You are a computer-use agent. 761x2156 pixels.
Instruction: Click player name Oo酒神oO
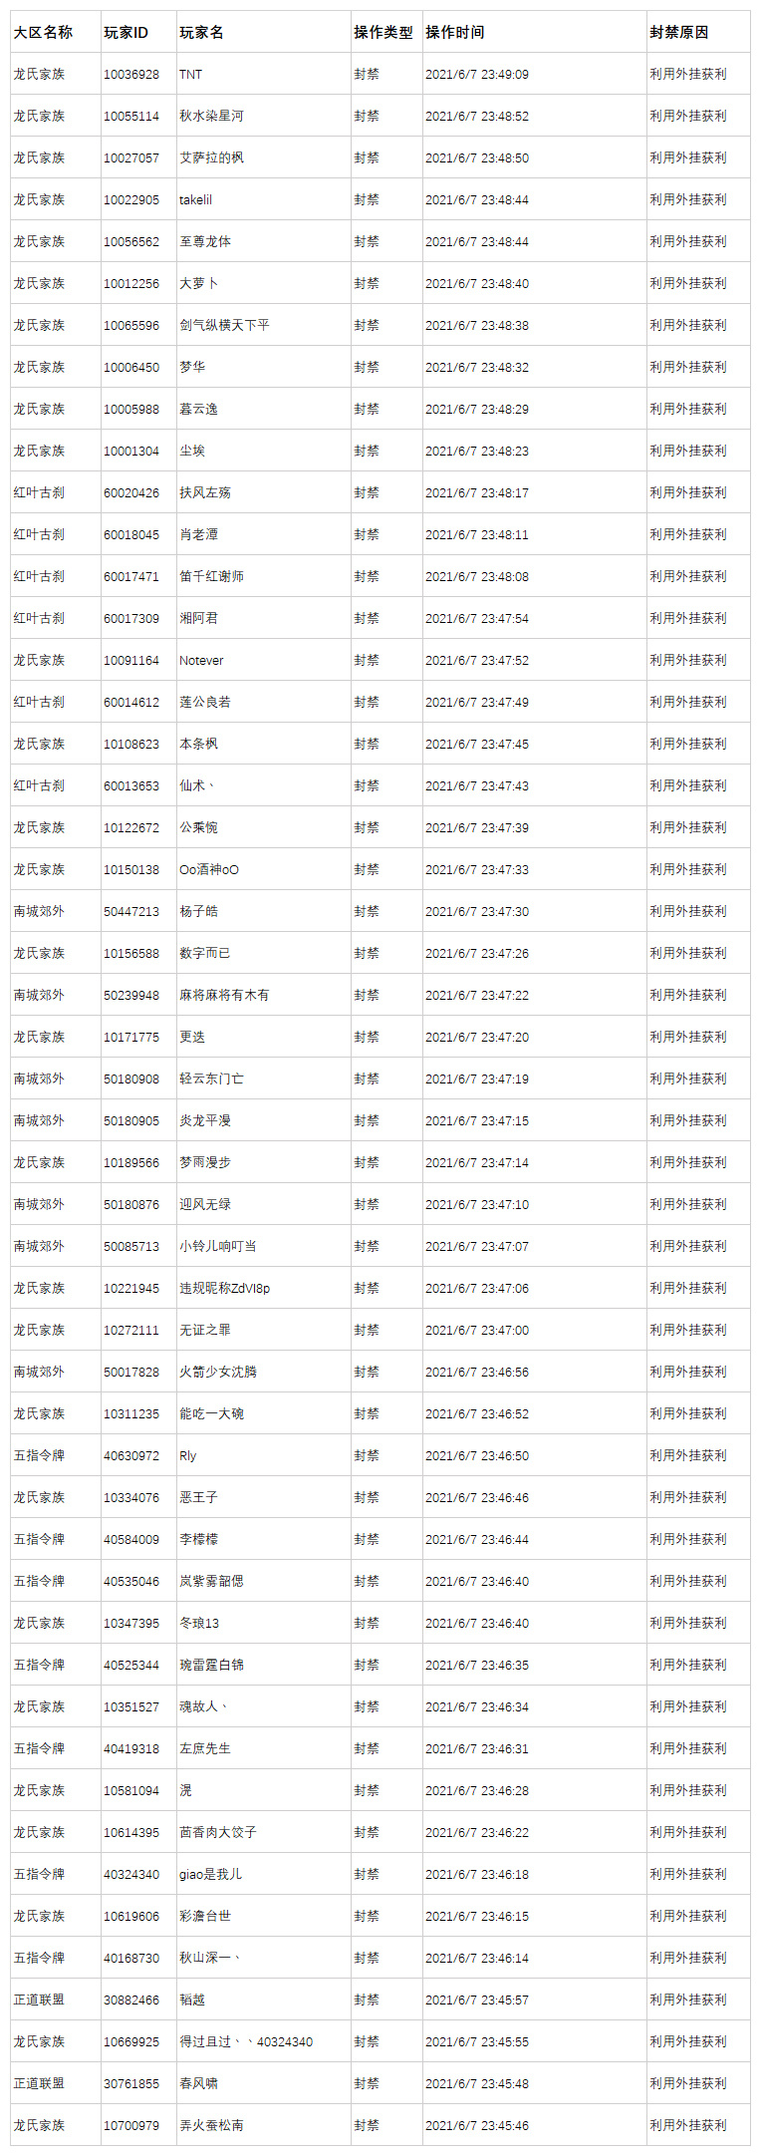click(209, 869)
